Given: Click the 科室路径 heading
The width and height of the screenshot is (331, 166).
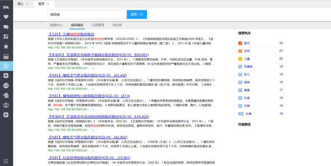Looking at the screenshot, I should [244, 125].
